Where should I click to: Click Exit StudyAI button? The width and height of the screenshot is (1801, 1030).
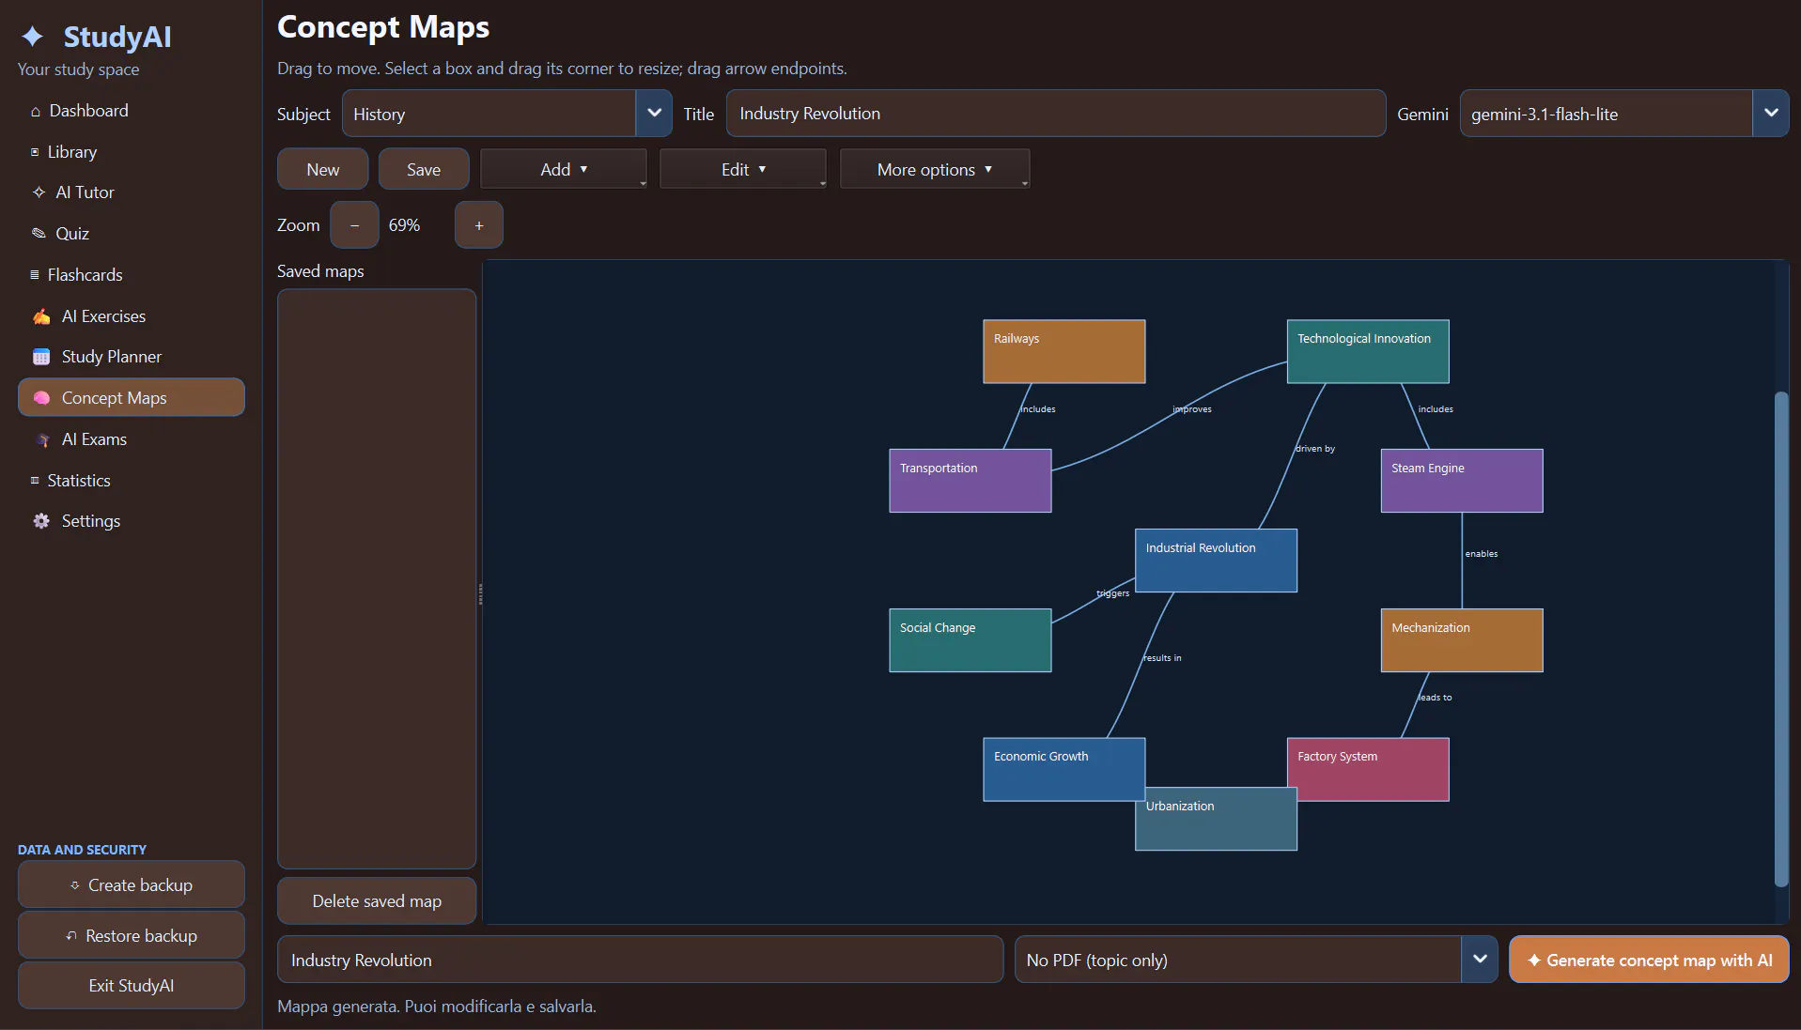pos(132,986)
